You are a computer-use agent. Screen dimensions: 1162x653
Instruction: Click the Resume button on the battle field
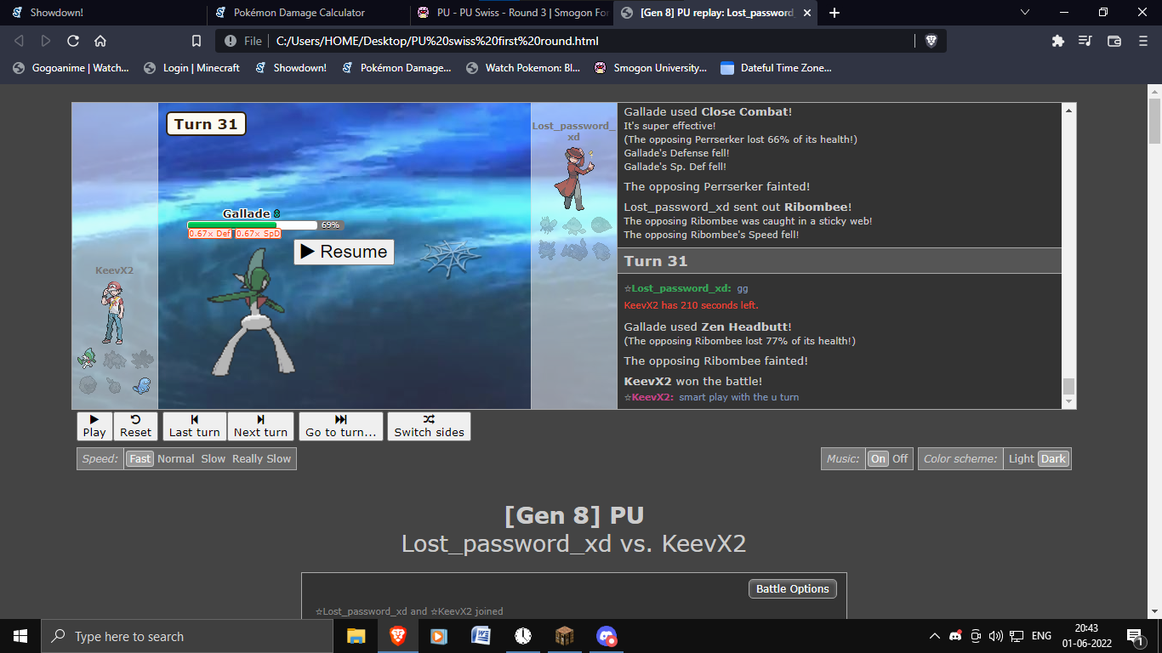pos(344,252)
